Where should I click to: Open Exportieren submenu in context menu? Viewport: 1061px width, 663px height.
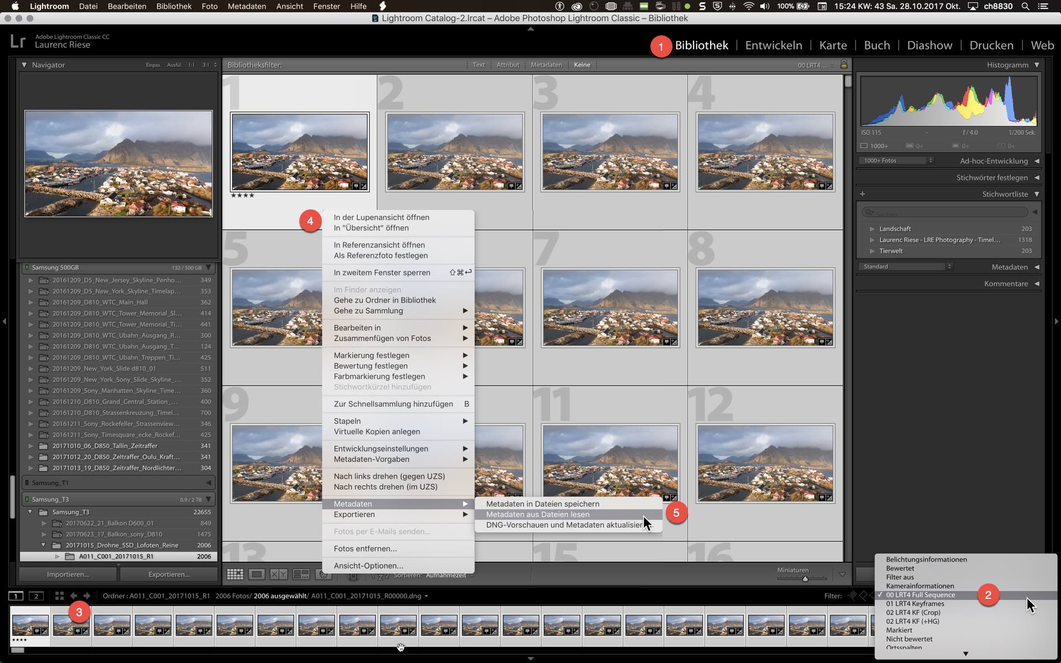tap(398, 514)
